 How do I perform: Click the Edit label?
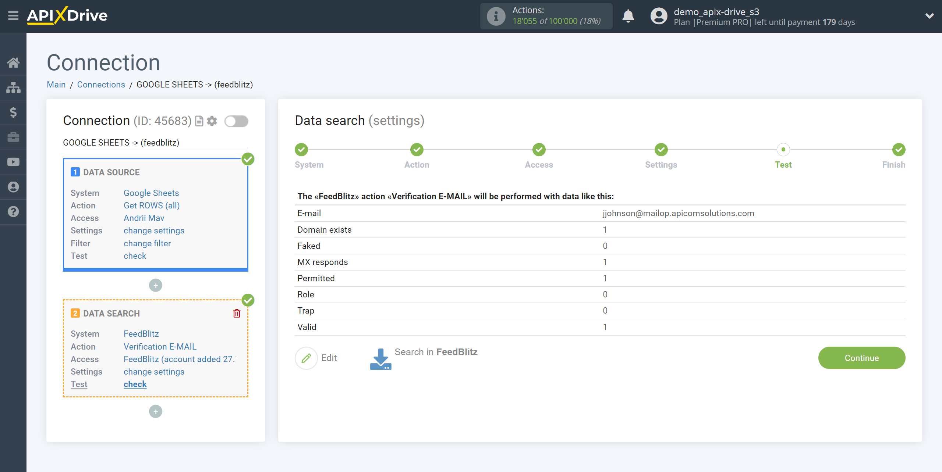[x=329, y=358]
